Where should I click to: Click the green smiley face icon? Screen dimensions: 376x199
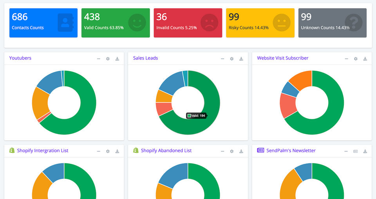137,23
